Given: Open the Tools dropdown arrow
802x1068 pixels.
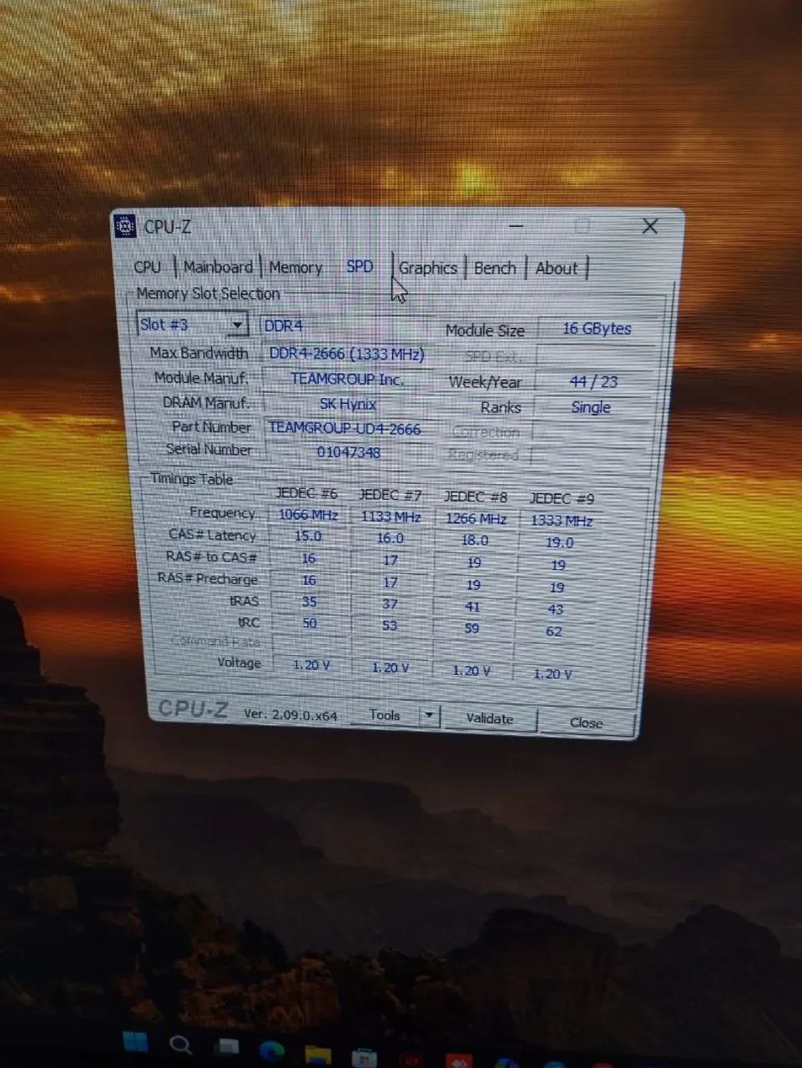Looking at the screenshot, I should click(429, 715).
